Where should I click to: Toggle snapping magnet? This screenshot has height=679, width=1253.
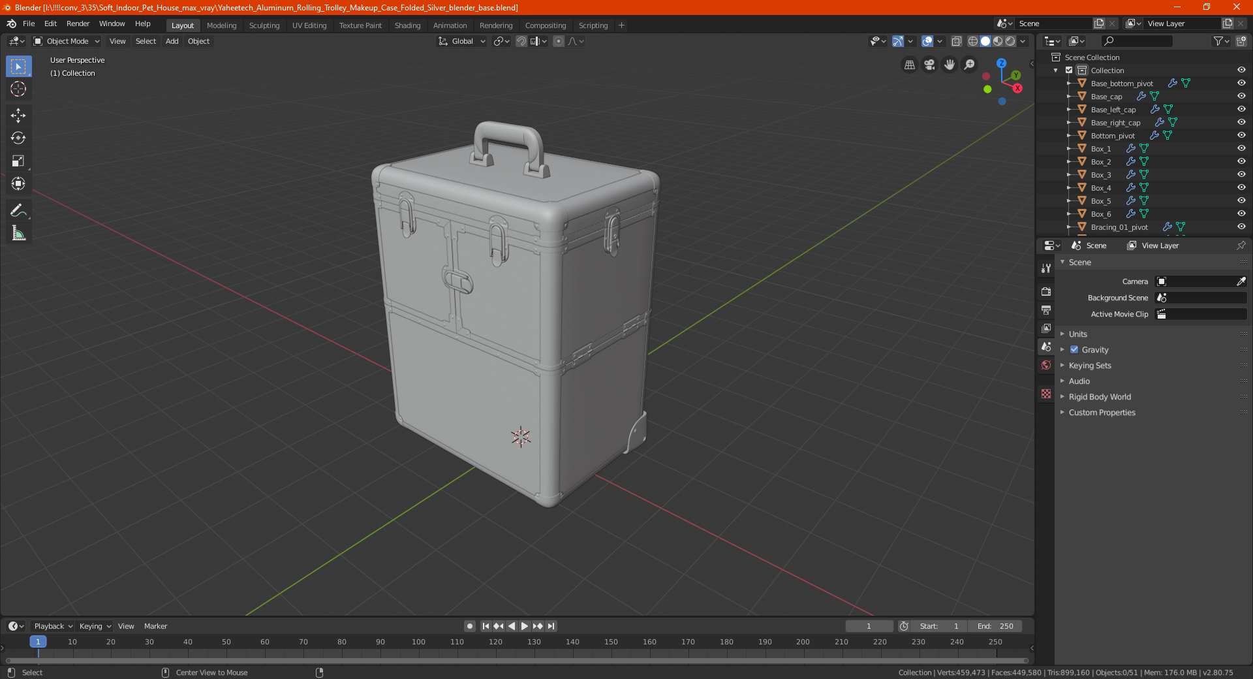tap(521, 41)
